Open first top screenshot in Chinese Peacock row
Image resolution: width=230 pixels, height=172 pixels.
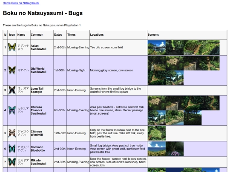pyautogui.click(x=157, y=103)
